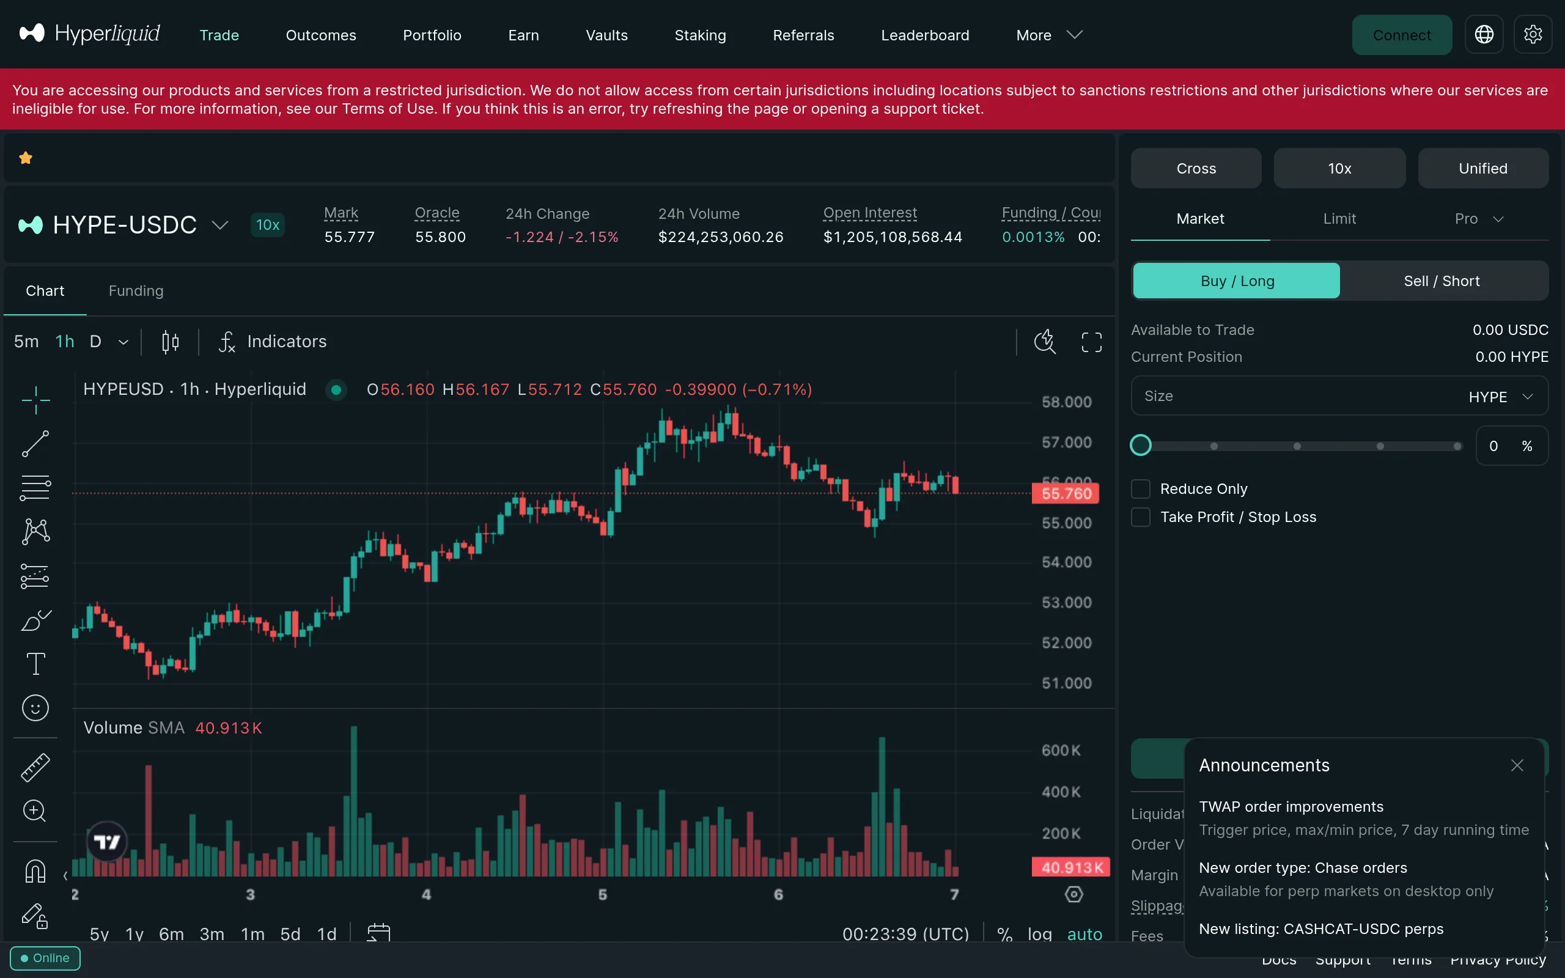Screen dimensions: 1565x978
Task: Open the go to date calendar icon
Action: tap(379, 933)
